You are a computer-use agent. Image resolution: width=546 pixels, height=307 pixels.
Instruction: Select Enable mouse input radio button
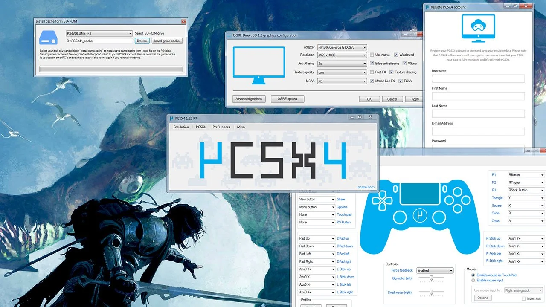tap(473, 280)
